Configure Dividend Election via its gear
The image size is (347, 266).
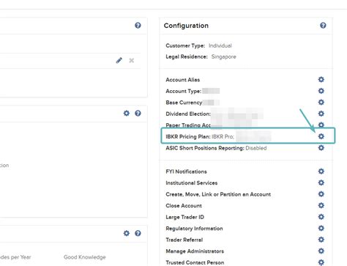tap(321, 114)
